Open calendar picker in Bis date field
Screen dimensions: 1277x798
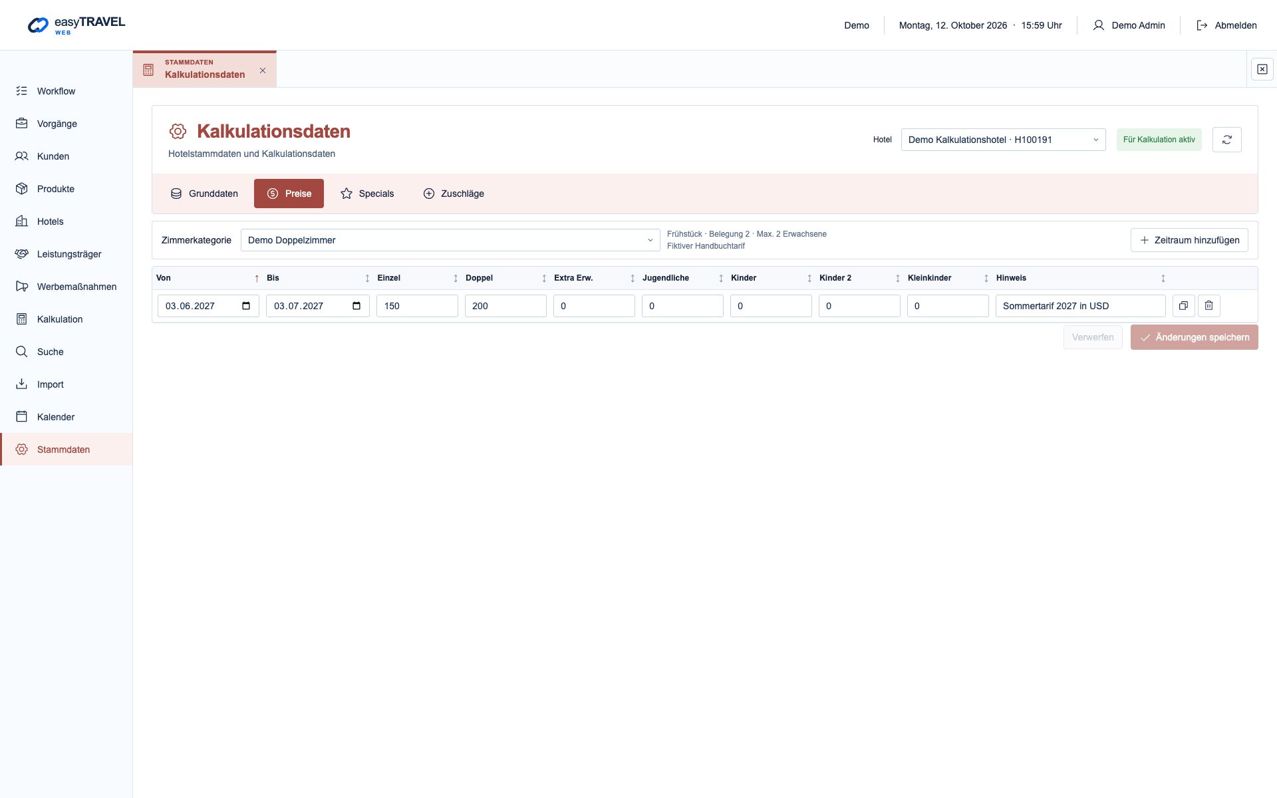pos(356,306)
